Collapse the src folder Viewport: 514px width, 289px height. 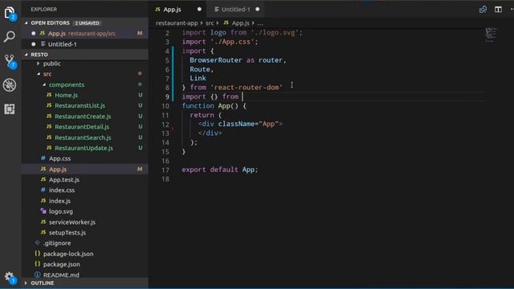(39, 74)
